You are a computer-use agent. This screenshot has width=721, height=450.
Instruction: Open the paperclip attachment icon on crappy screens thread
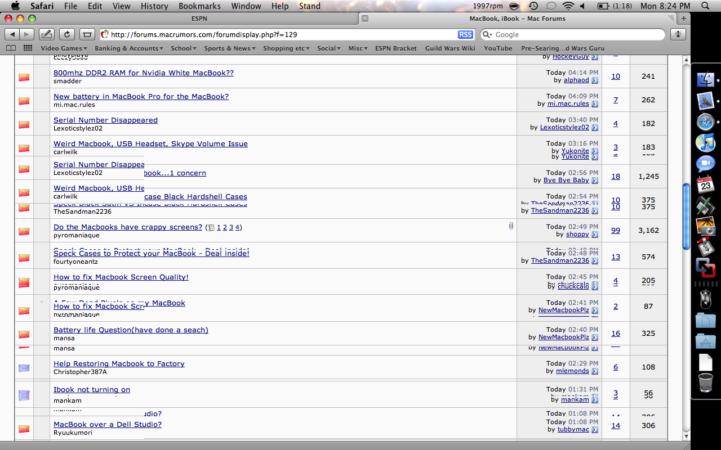click(x=511, y=226)
